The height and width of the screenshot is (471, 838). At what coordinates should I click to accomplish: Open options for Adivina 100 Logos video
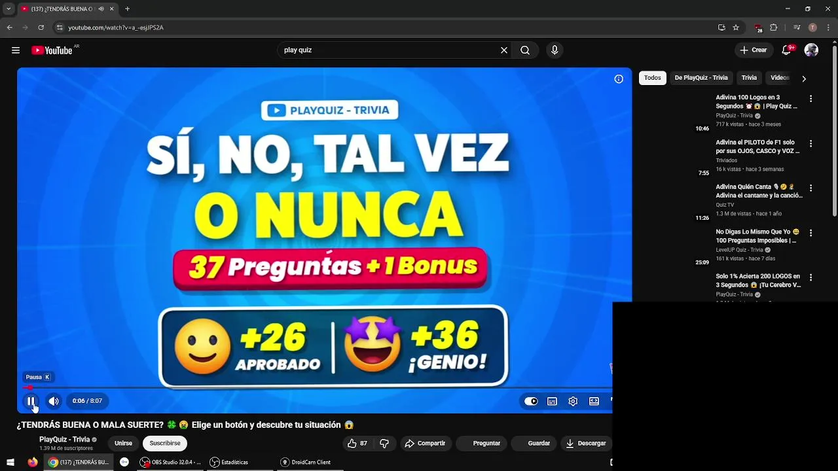click(811, 99)
